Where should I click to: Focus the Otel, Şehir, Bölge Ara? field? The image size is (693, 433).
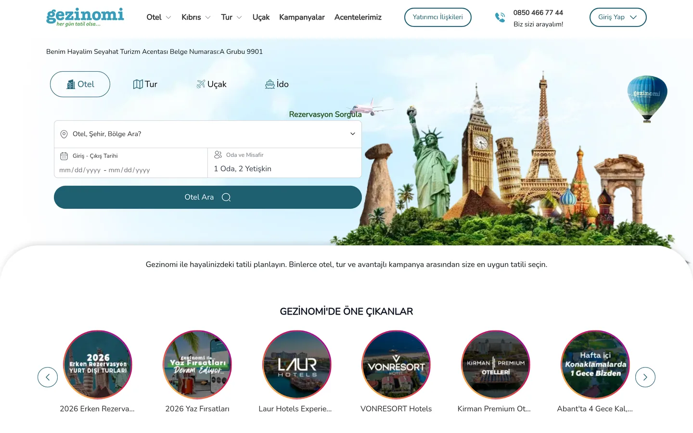[208, 134]
